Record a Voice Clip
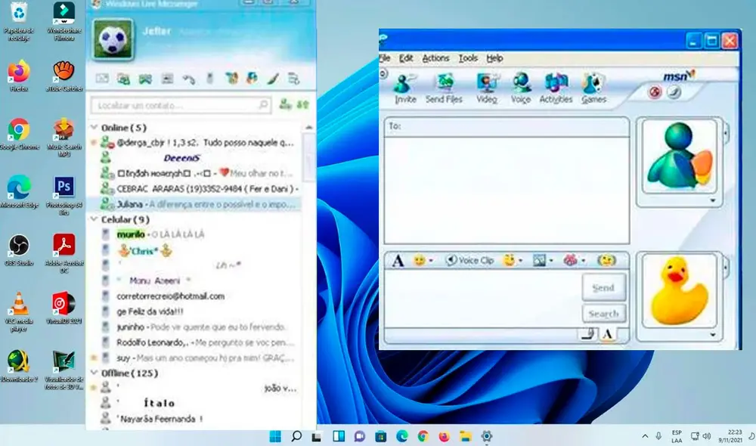 [469, 260]
